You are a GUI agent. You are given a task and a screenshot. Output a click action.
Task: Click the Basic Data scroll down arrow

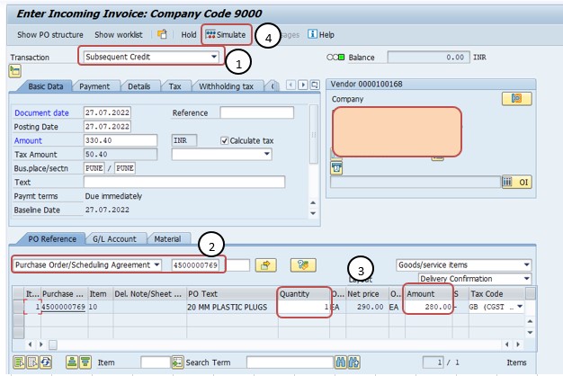click(313, 213)
